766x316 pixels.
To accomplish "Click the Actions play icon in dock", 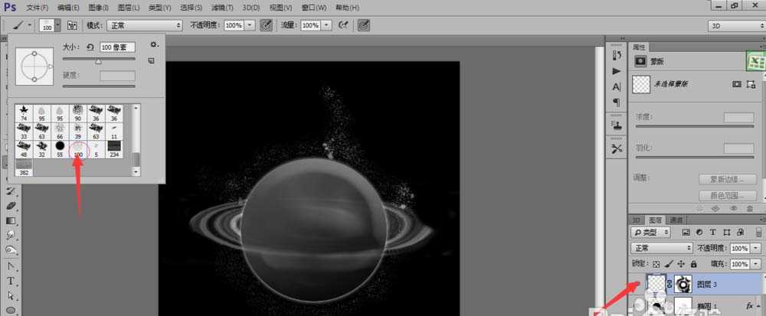I will tap(617, 71).
